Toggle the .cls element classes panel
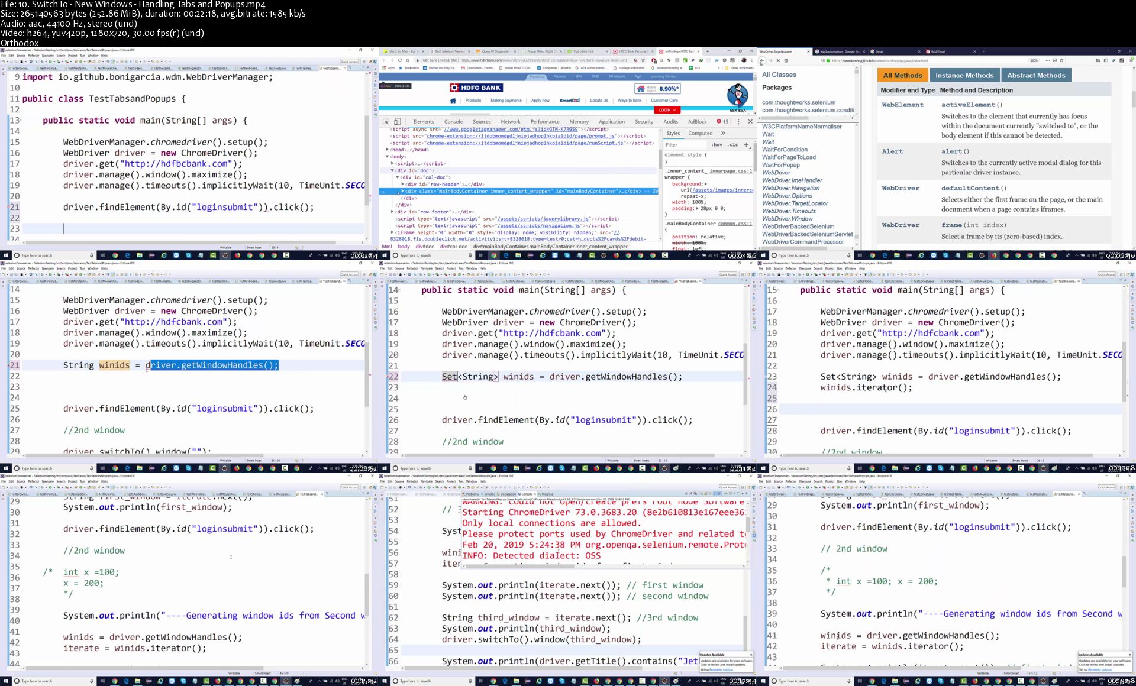 click(732, 145)
